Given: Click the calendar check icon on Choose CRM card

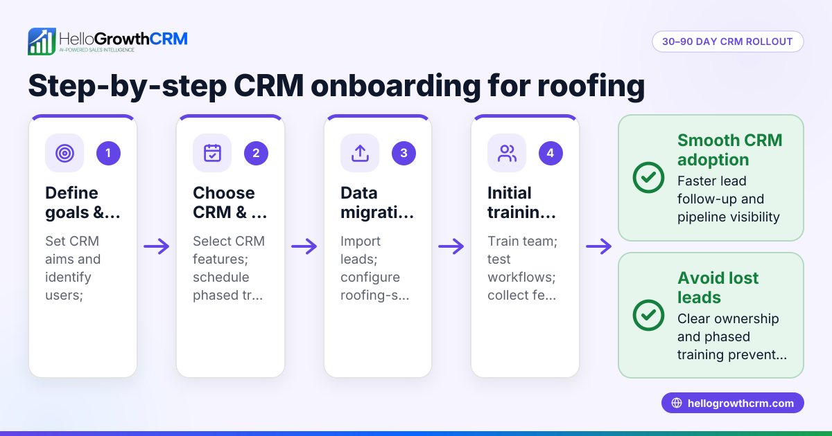Looking at the screenshot, I should [x=212, y=153].
